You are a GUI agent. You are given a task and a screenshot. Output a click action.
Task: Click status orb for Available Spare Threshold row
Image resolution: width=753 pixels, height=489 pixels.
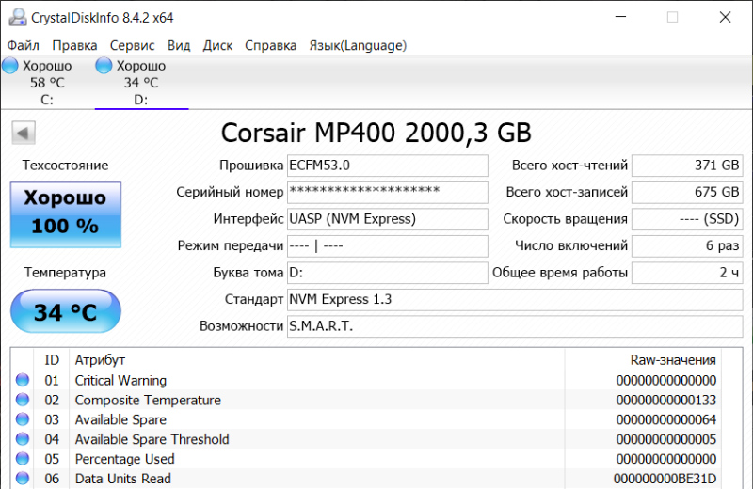pyautogui.click(x=23, y=439)
